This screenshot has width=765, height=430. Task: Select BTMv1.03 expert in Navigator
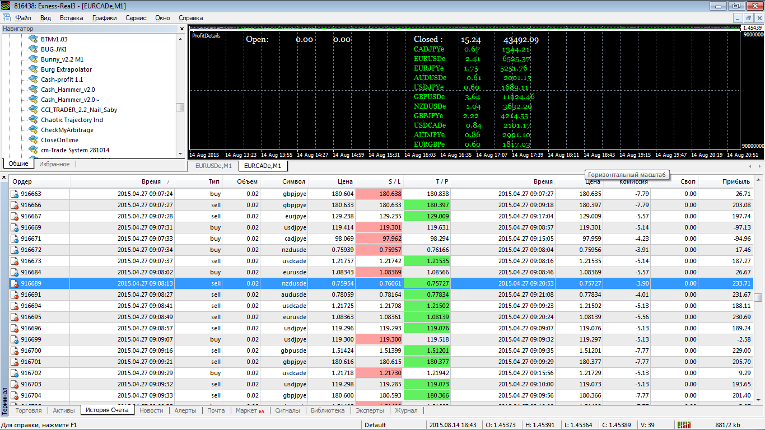coord(54,39)
